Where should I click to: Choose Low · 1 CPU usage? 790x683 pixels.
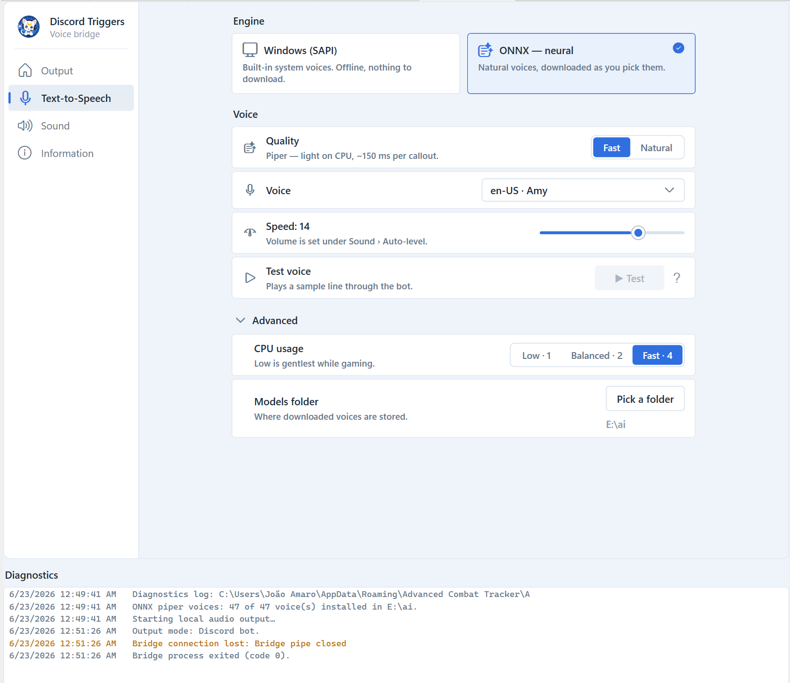(536, 356)
